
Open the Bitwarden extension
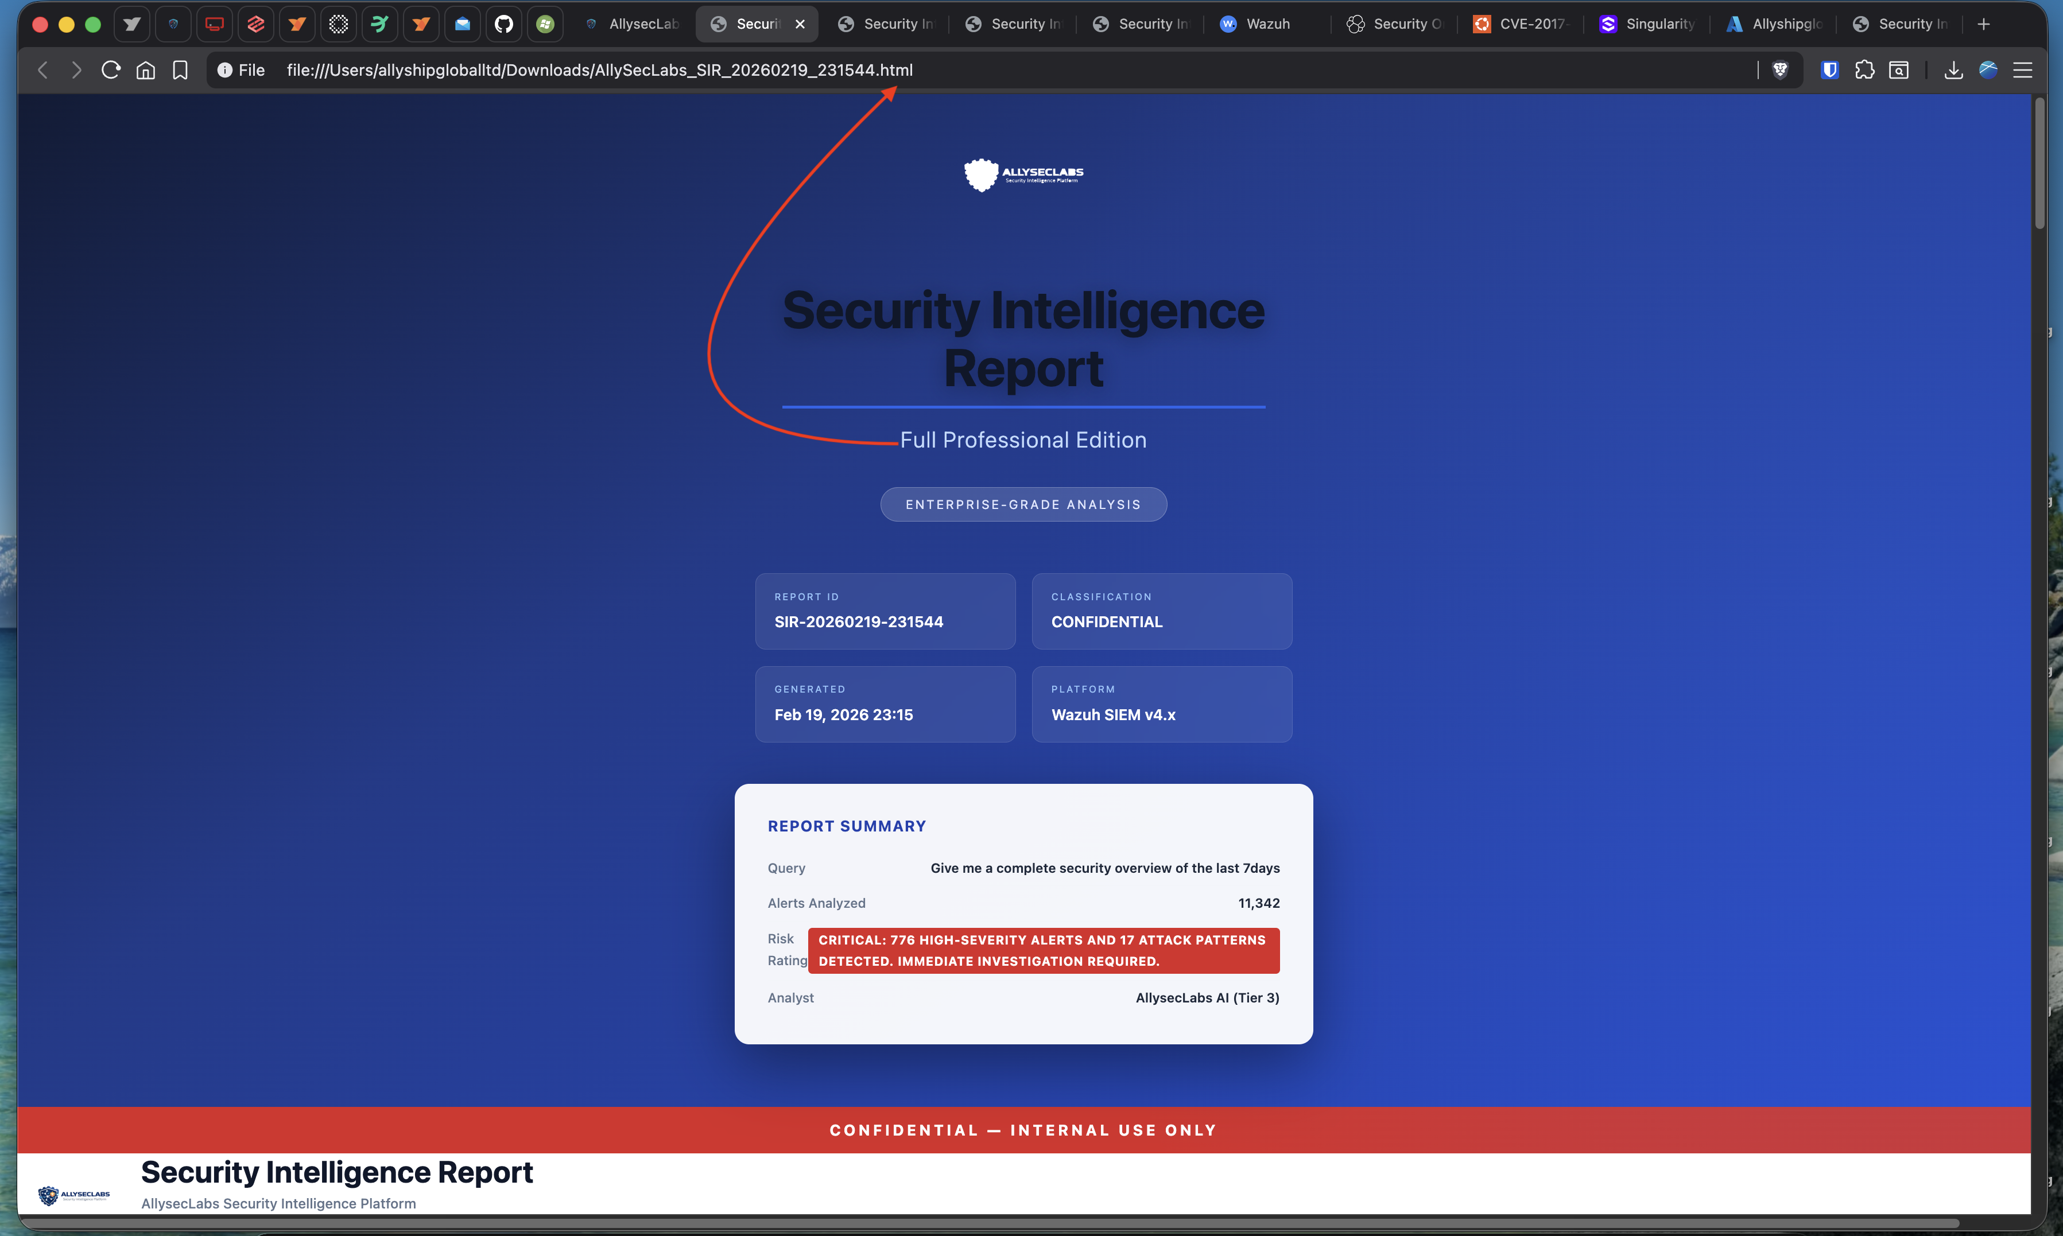[1830, 70]
